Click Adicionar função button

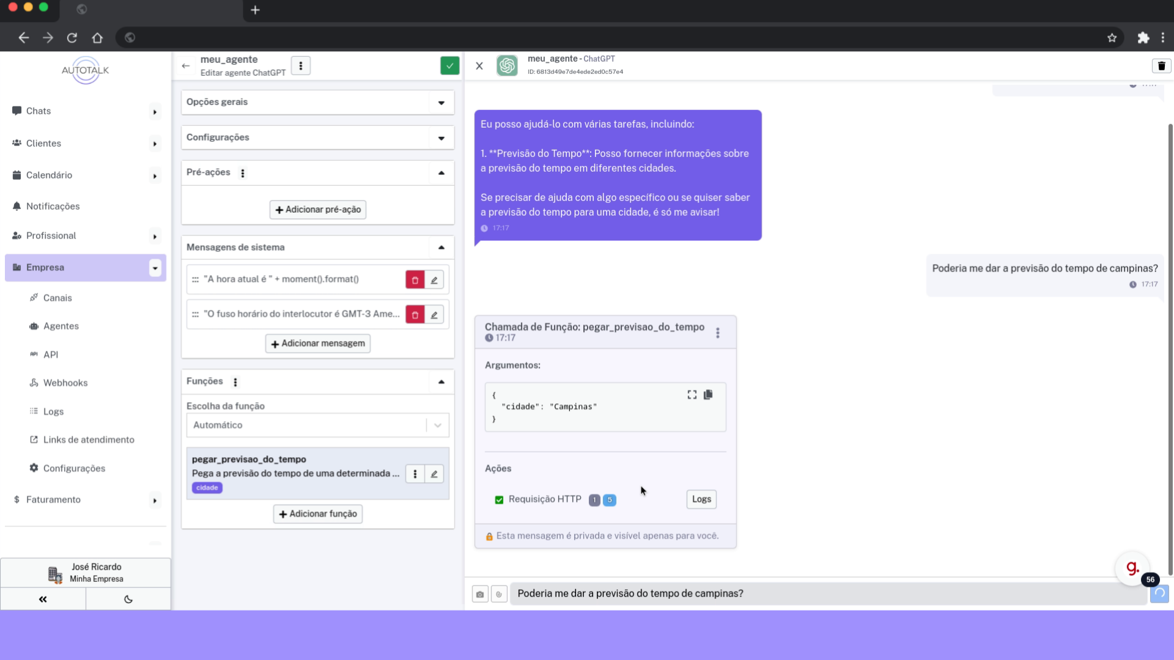pyautogui.click(x=318, y=514)
